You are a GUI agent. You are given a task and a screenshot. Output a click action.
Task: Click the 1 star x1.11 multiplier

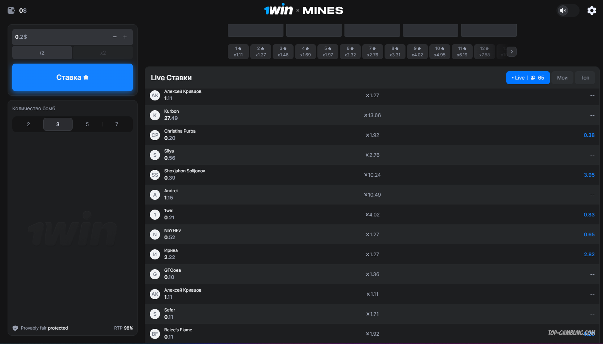pyautogui.click(x=238, y=52)
